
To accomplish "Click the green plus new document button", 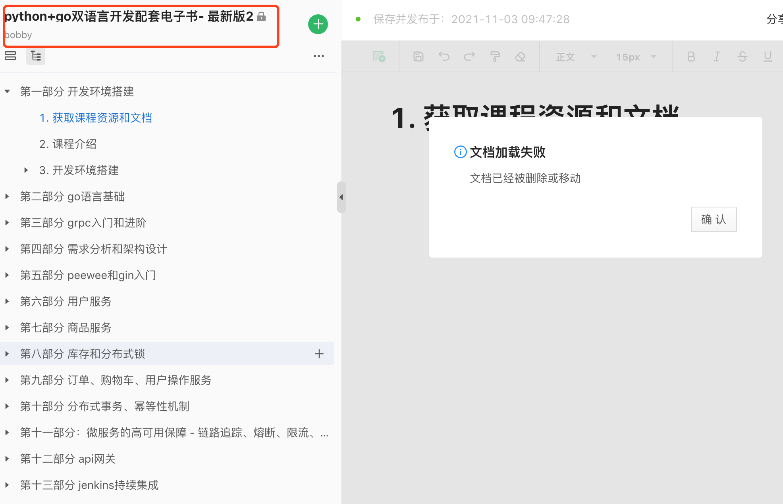I will point(318,24).
